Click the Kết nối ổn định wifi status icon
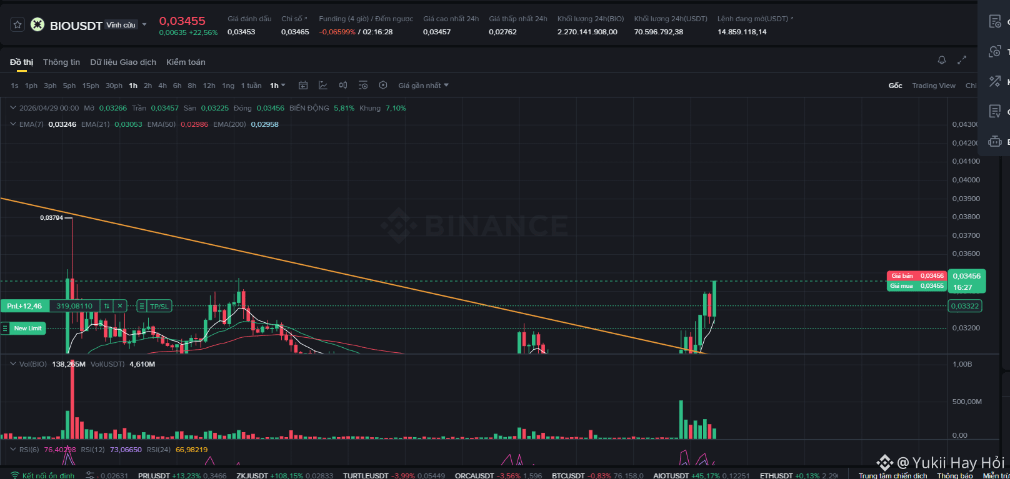The height and width of the screenshot is (479, 1010). coord(15,475)
